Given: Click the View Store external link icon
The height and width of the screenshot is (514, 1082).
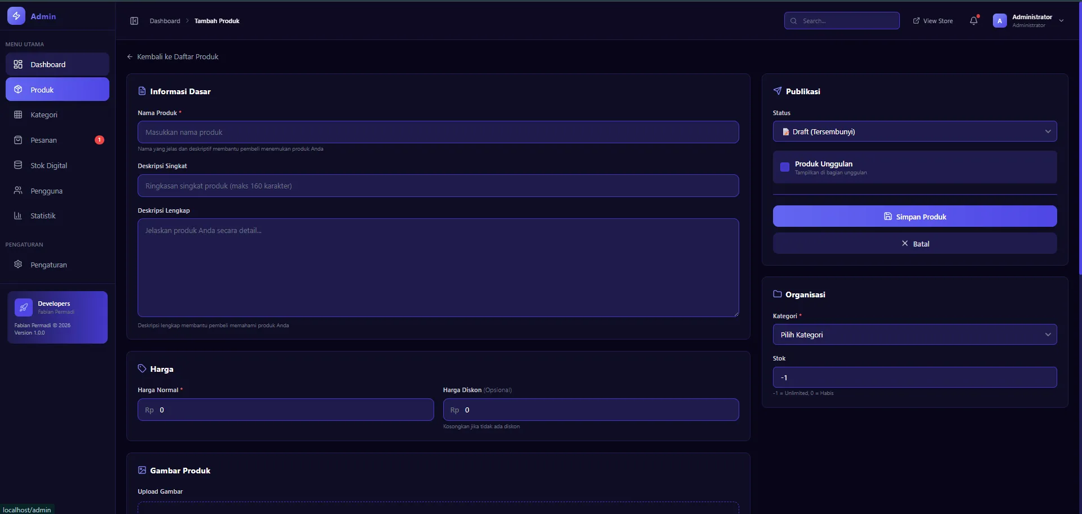Looking at the screenshot, I should tap(916, 21).
